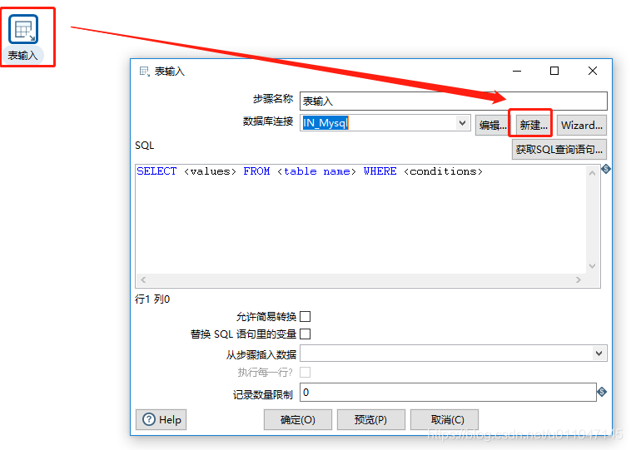This screenshot has width=631, height=450.
Task: Click the 行1 列0 position indicator
Action: point(152,299)
